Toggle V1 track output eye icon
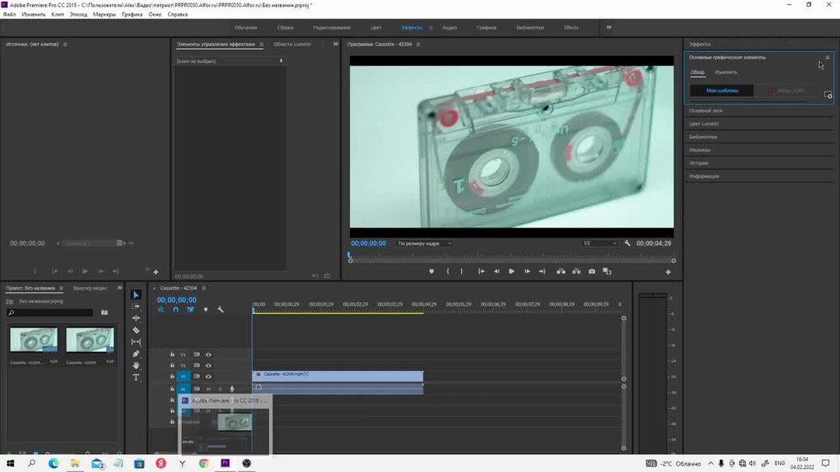840x472 pixels. click(208, 377)
